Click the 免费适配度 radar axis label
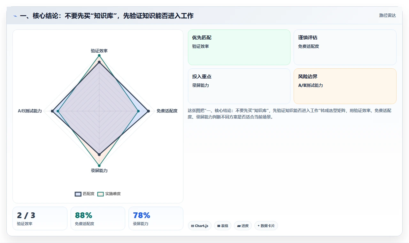This screenshot has width=409, height=243. (167, 111)
